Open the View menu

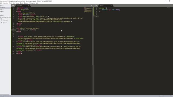[x=14, y=3]
